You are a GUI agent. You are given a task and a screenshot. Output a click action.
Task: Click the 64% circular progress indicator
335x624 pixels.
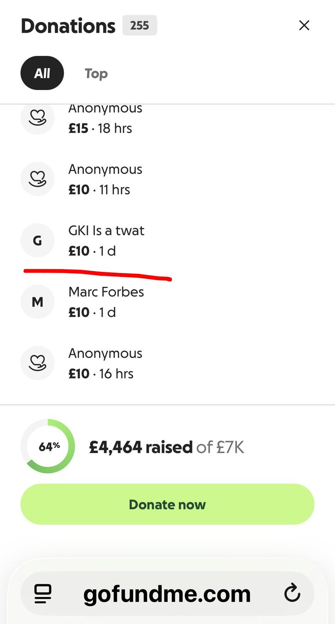(48, 446)
